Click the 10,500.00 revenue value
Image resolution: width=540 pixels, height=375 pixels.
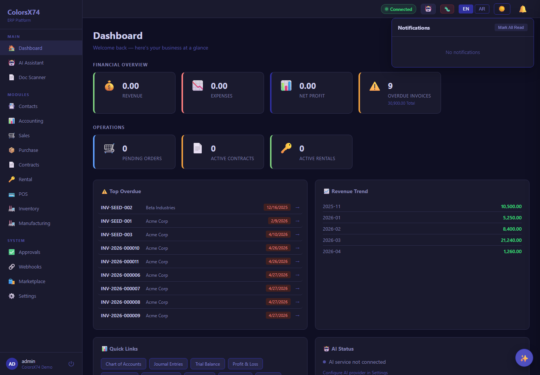coord(511,206)
